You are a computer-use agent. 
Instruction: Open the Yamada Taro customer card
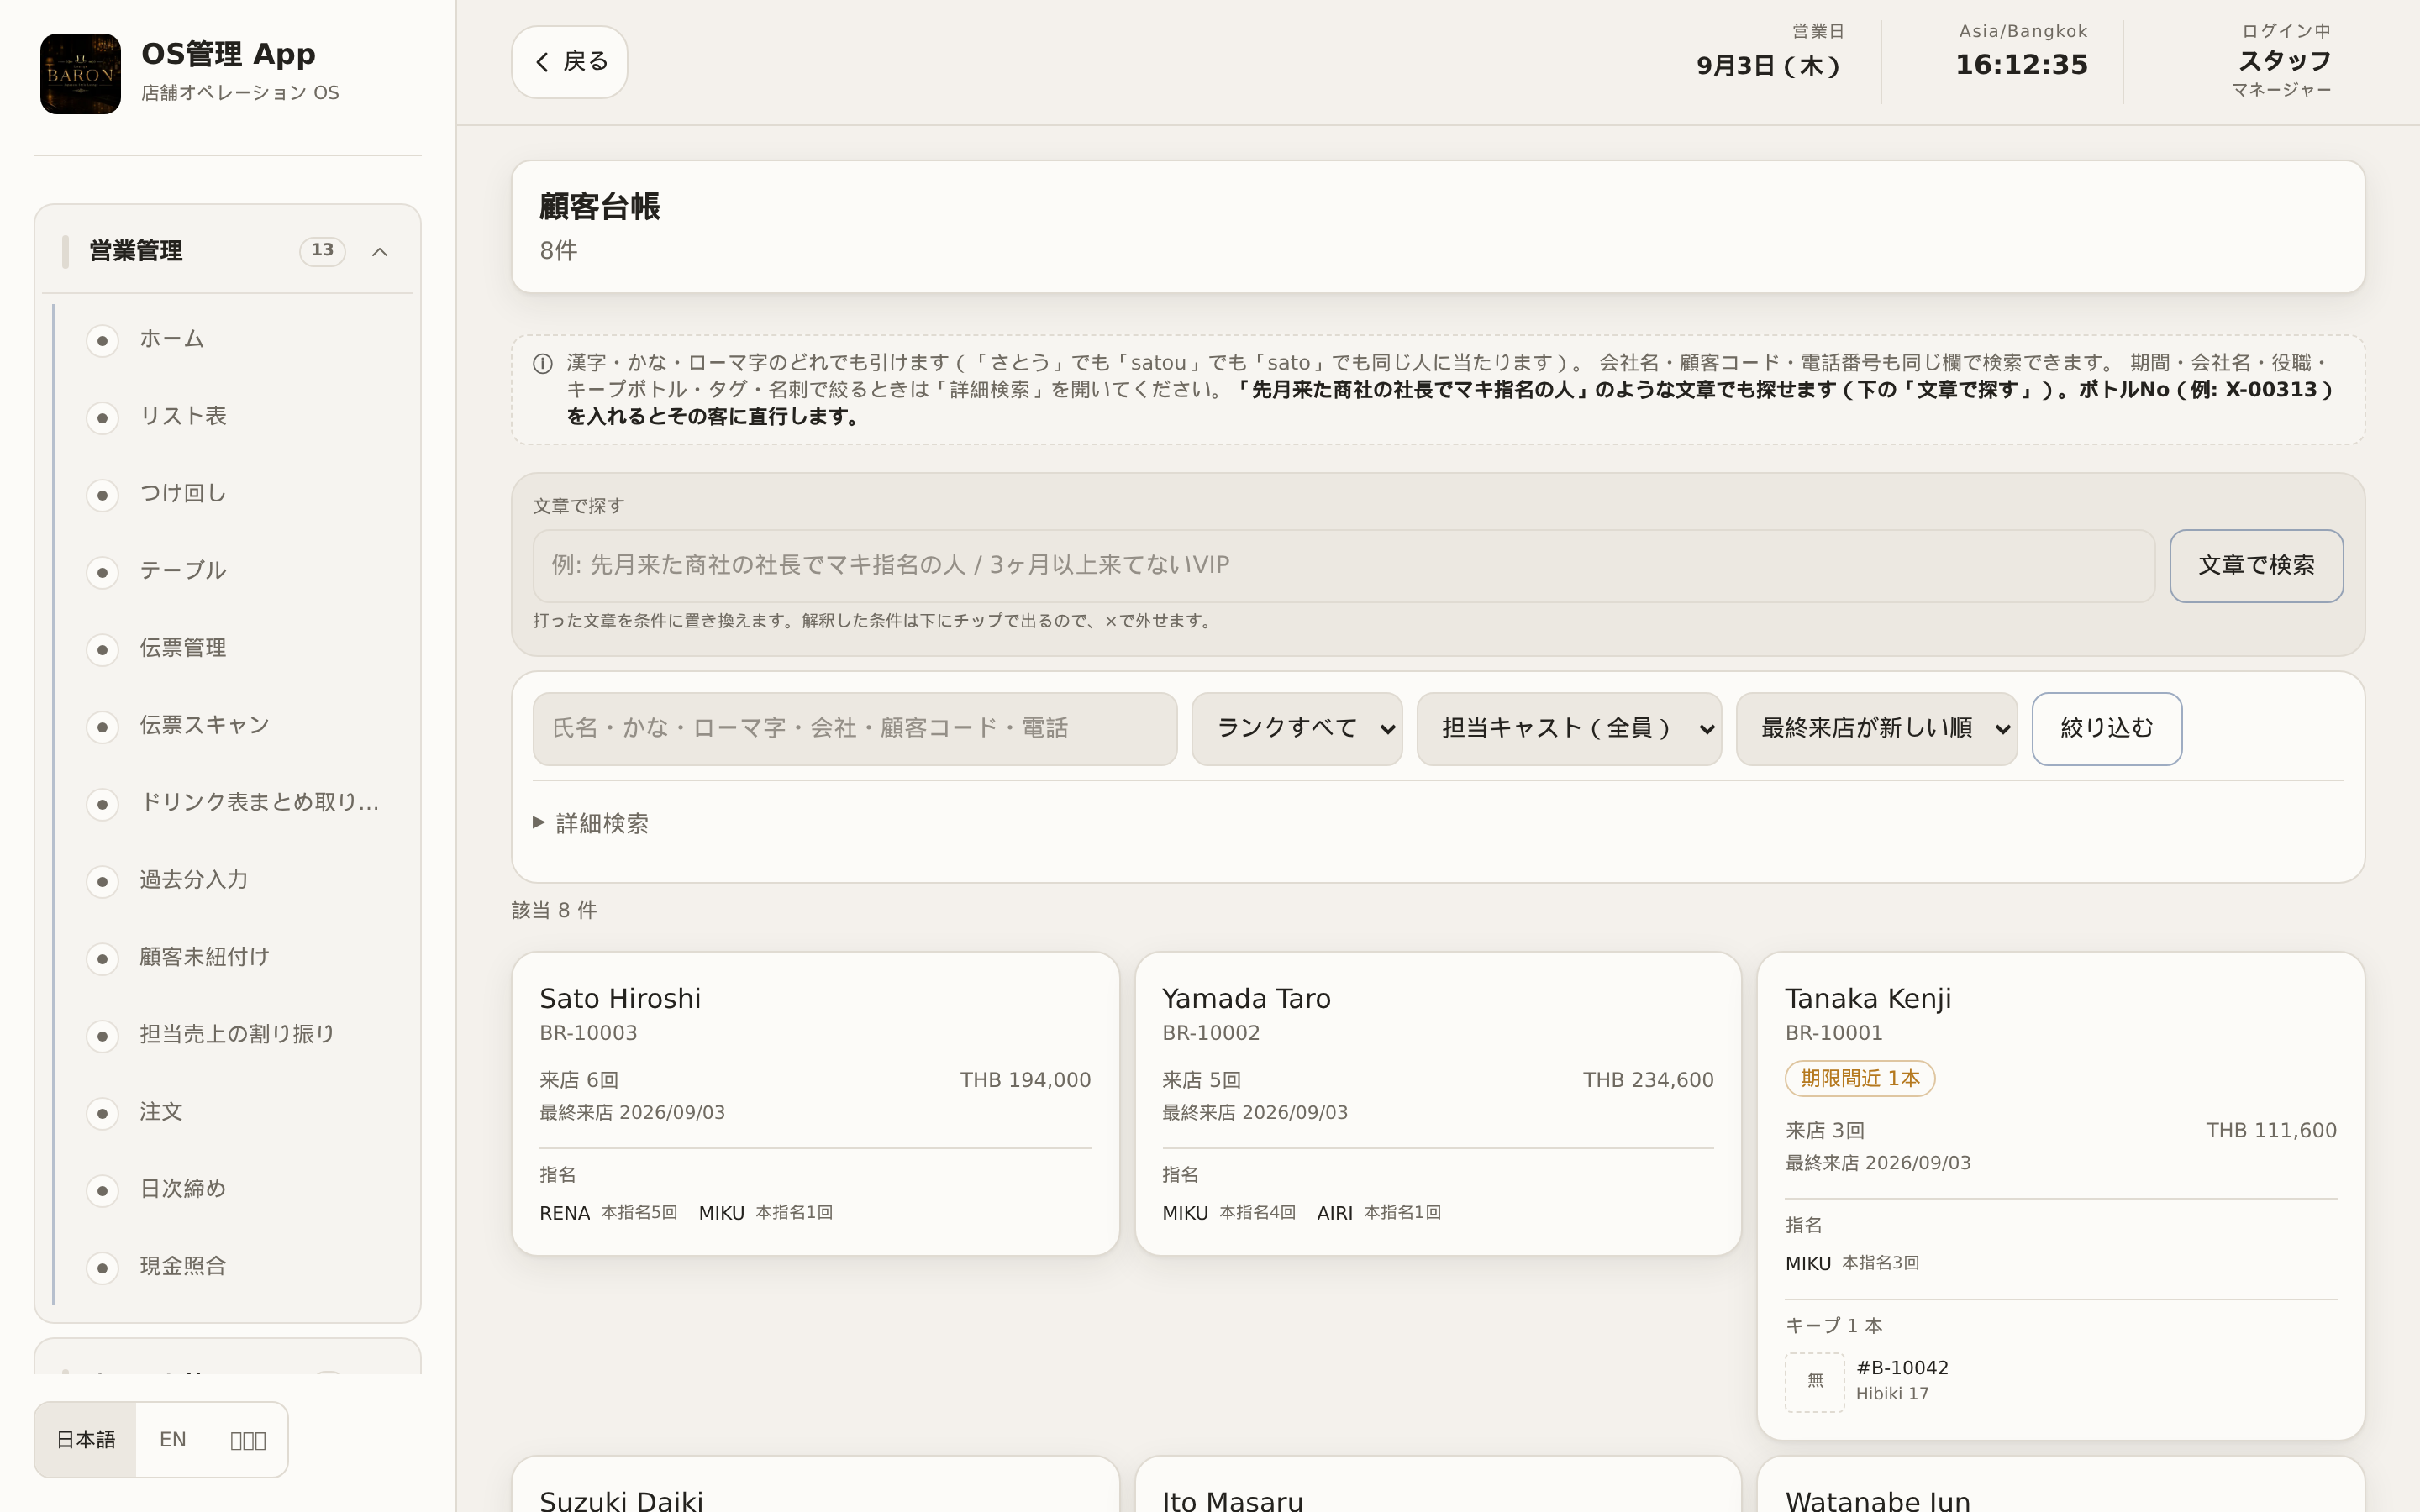(1438, 1103)
